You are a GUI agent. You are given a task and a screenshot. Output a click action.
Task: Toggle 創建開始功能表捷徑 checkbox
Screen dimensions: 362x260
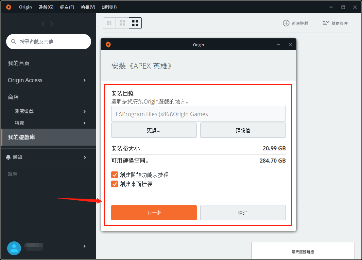pos(115,175)
